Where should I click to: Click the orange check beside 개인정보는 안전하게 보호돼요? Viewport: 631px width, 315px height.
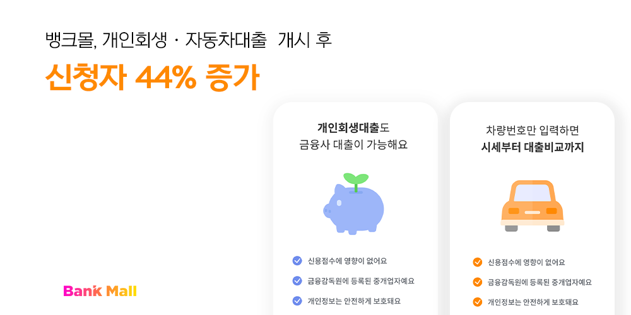(x=477, y=302)
